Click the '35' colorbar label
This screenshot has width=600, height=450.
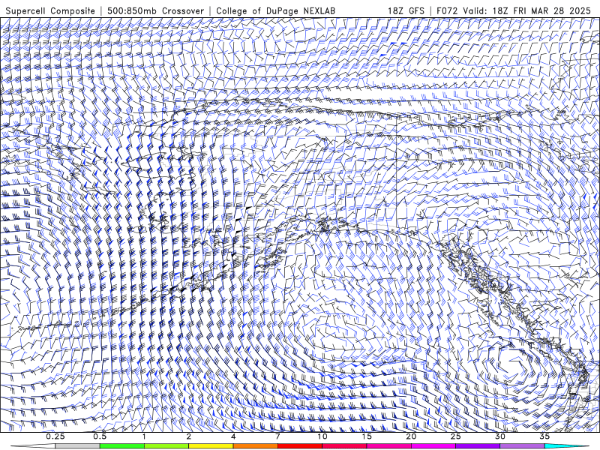click(544, 436)
